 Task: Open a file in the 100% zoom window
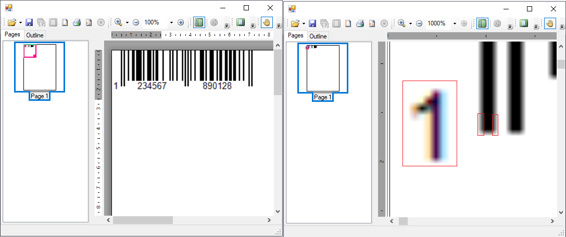pos(11,22)
